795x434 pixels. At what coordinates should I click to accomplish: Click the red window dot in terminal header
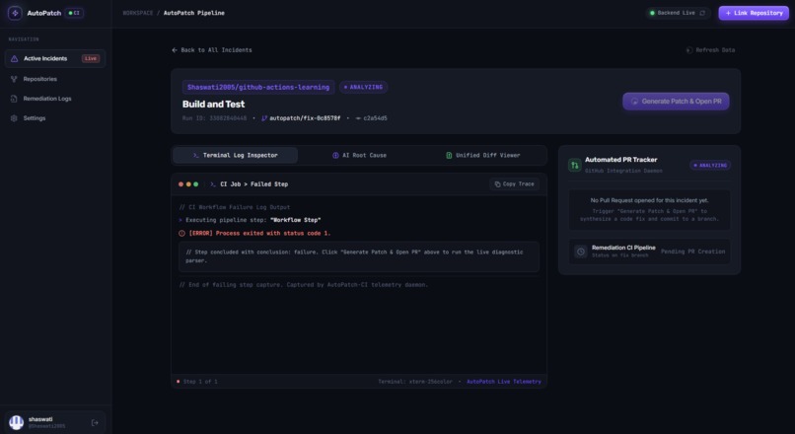coord(181,184)
